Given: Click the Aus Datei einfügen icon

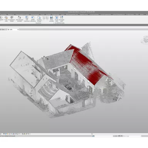Looking at the screenshot, I should tap(39, 18).
